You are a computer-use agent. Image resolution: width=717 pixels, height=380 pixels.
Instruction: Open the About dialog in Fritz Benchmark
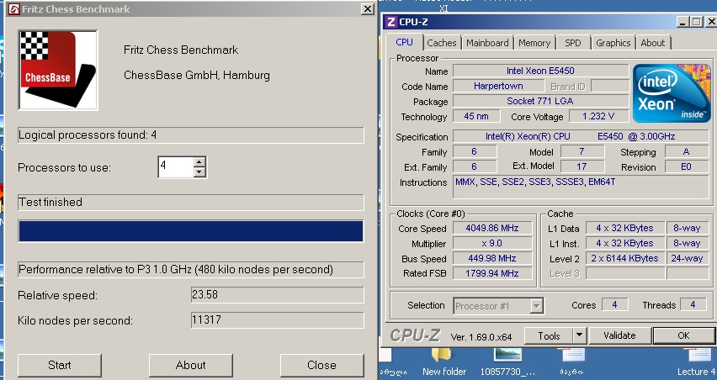191,366
